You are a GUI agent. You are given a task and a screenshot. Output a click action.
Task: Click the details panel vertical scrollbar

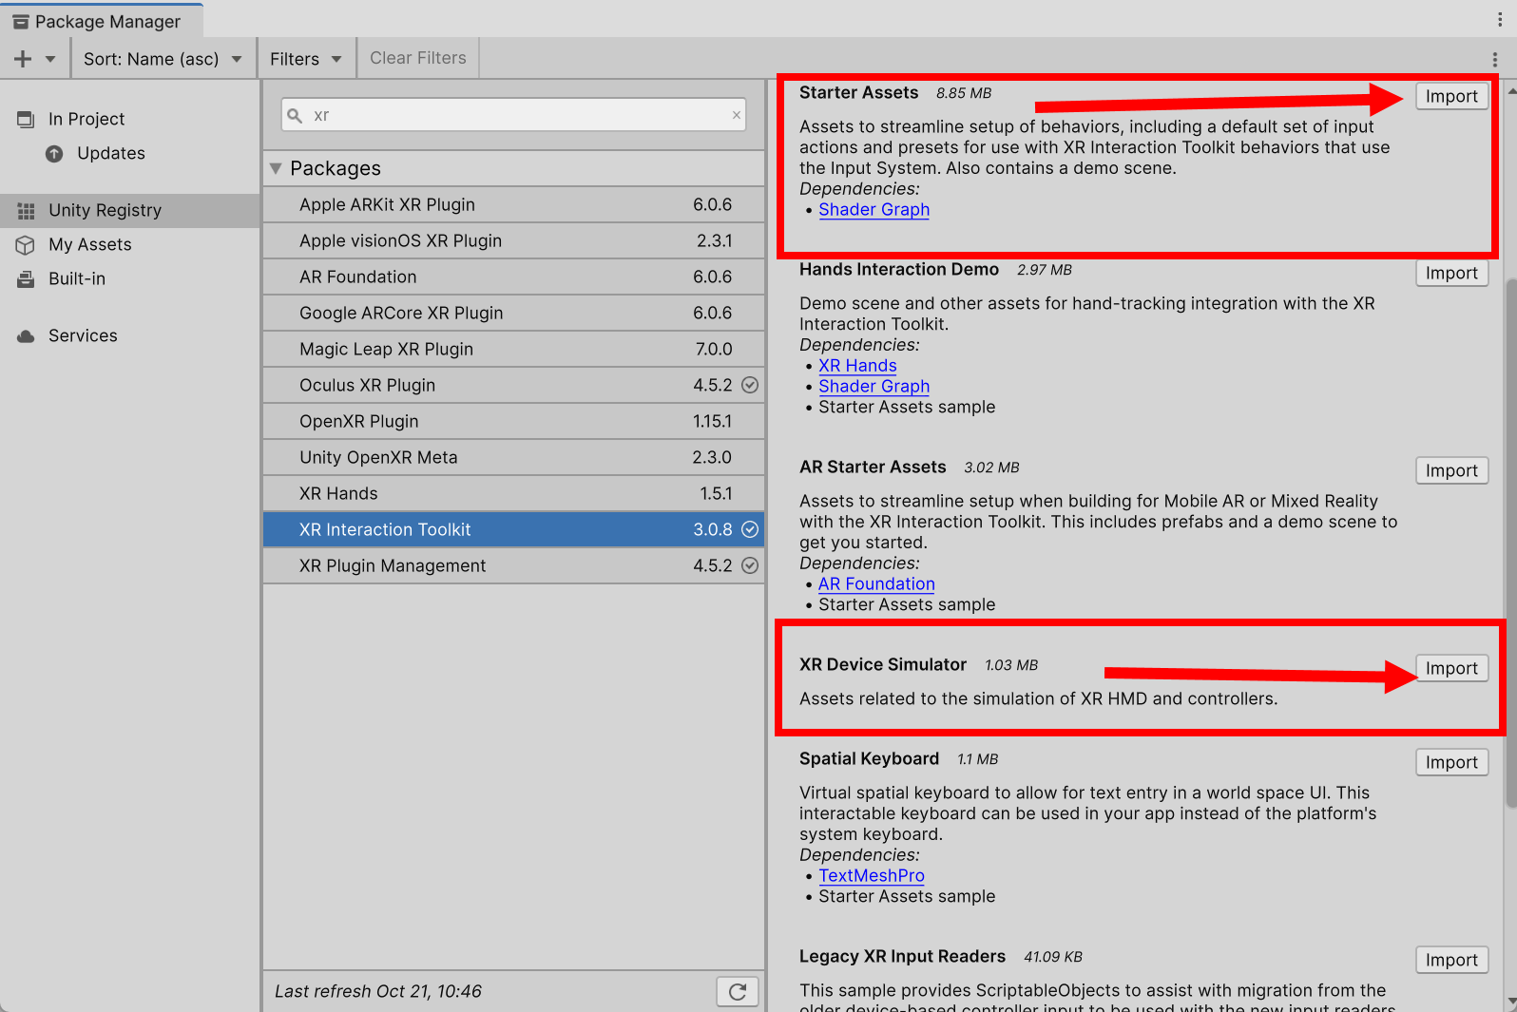[x=1510, y=542]
